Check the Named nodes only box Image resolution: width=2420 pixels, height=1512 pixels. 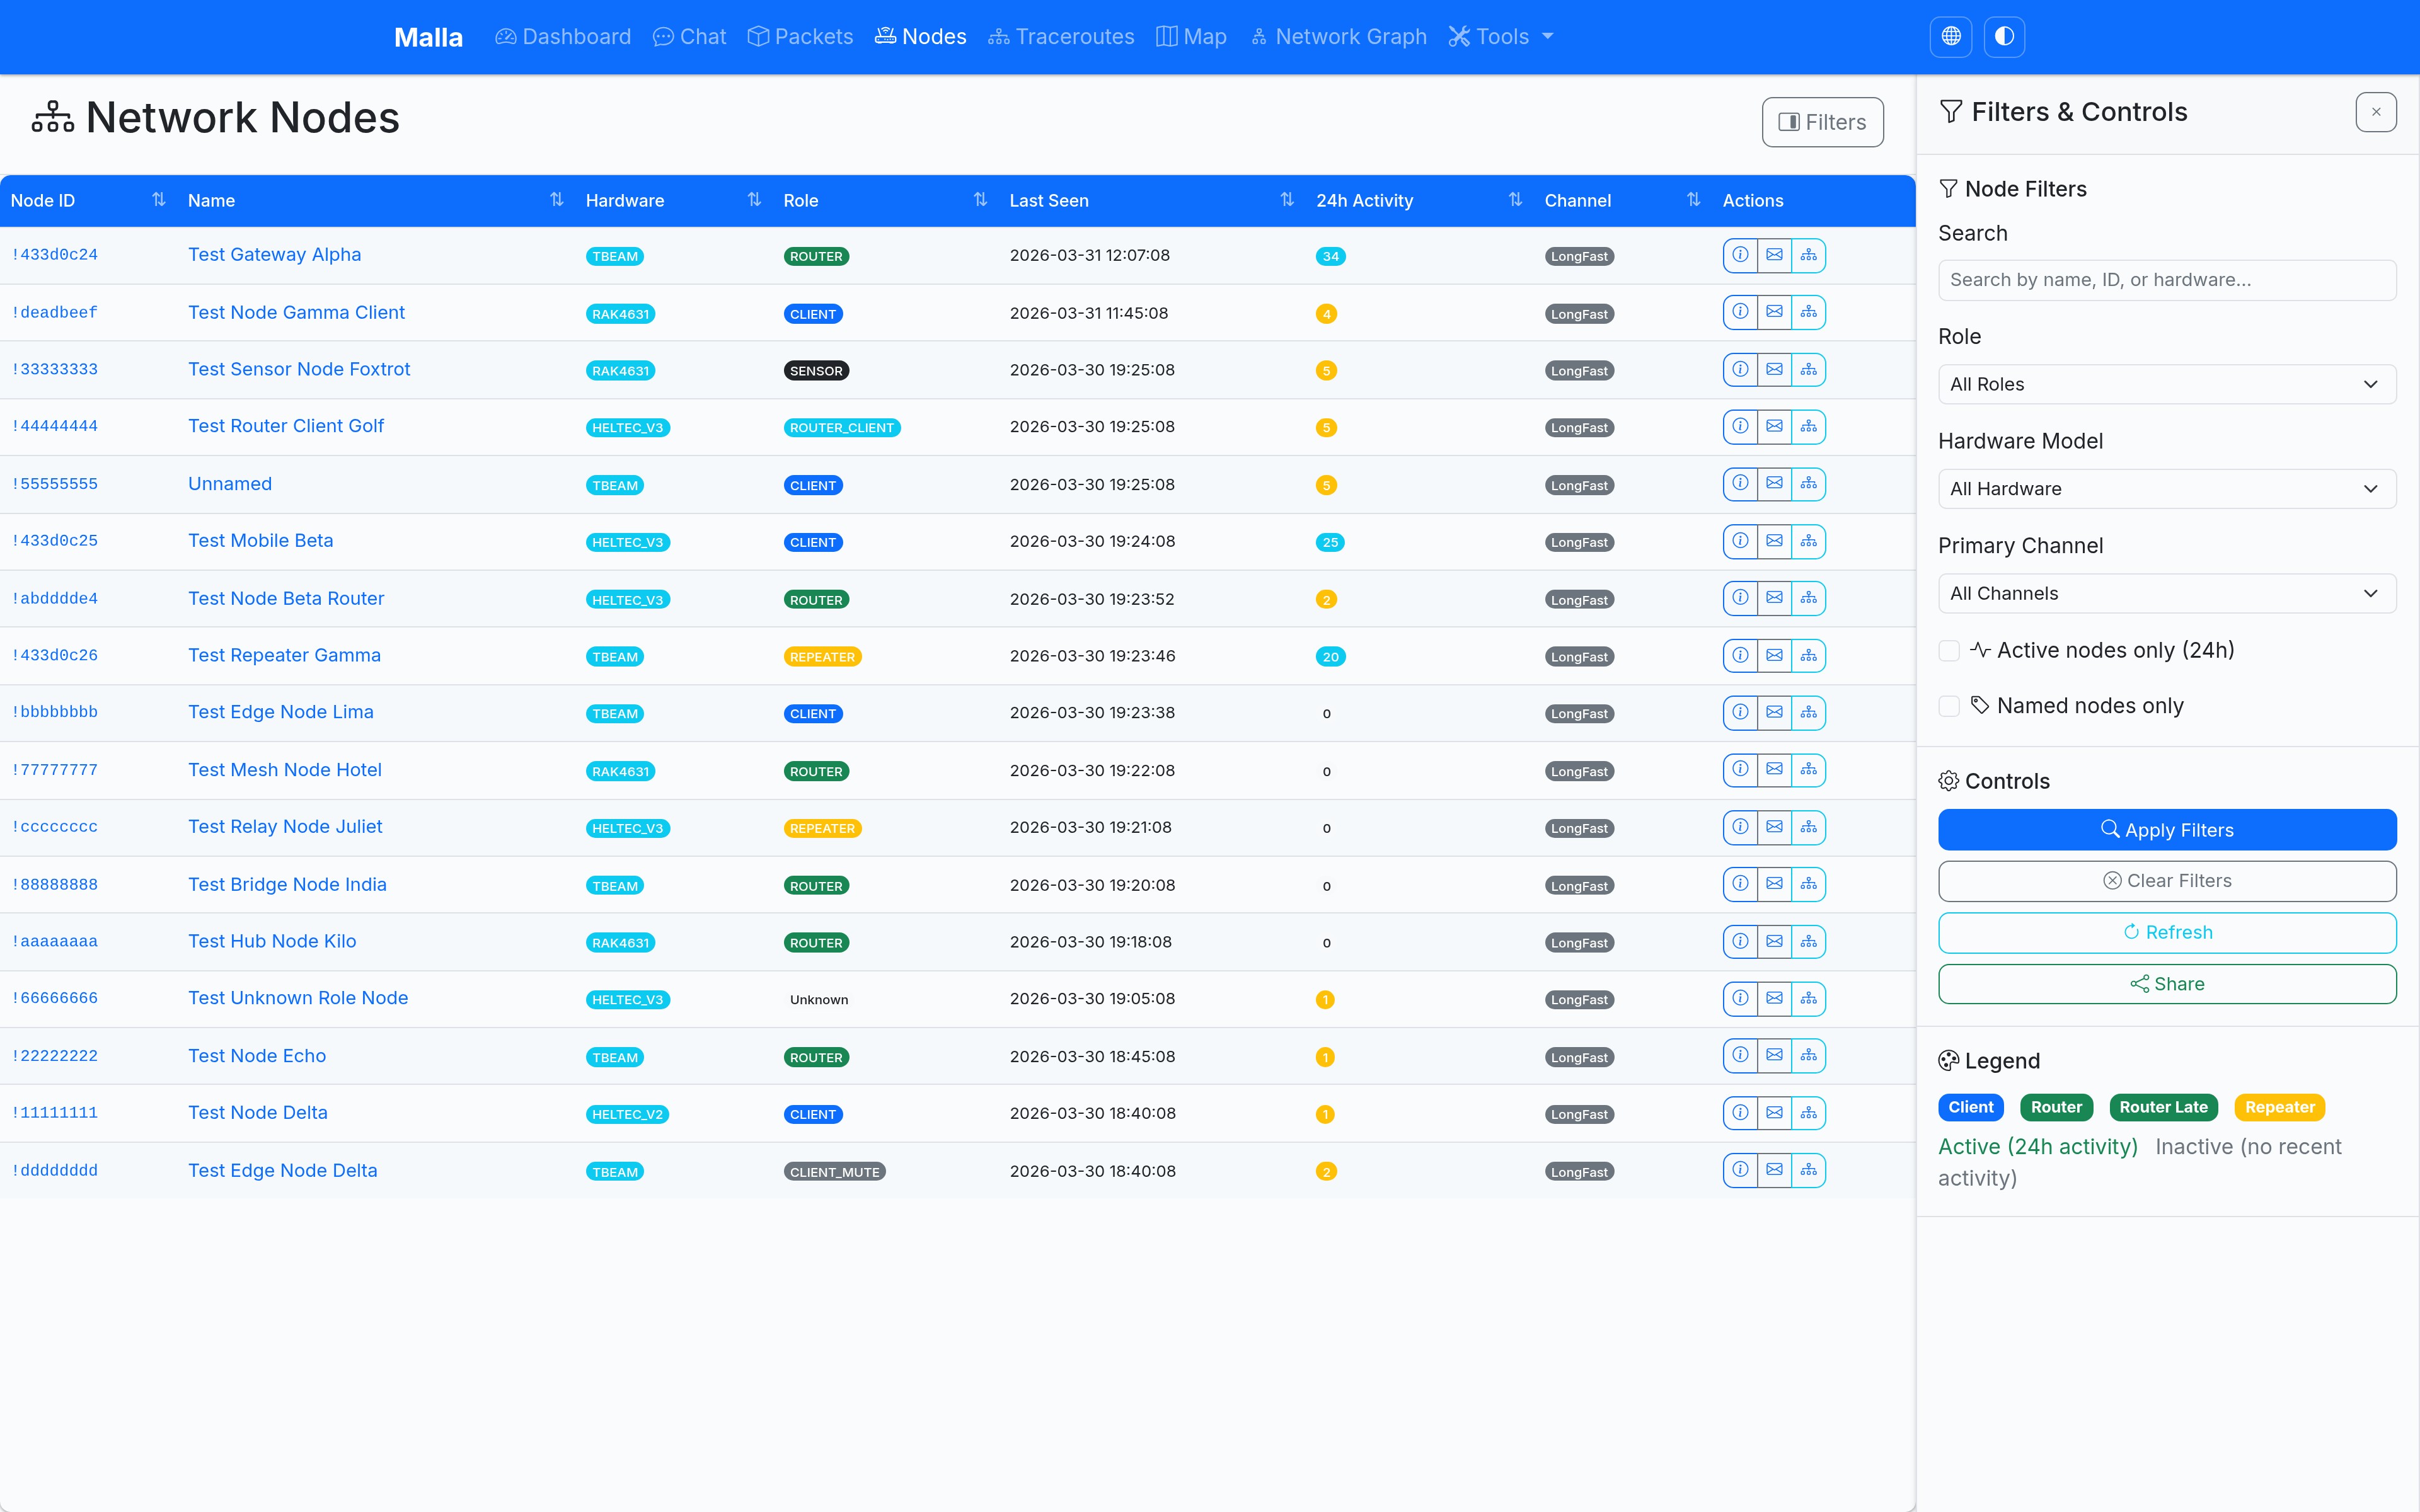[1949, 706]
